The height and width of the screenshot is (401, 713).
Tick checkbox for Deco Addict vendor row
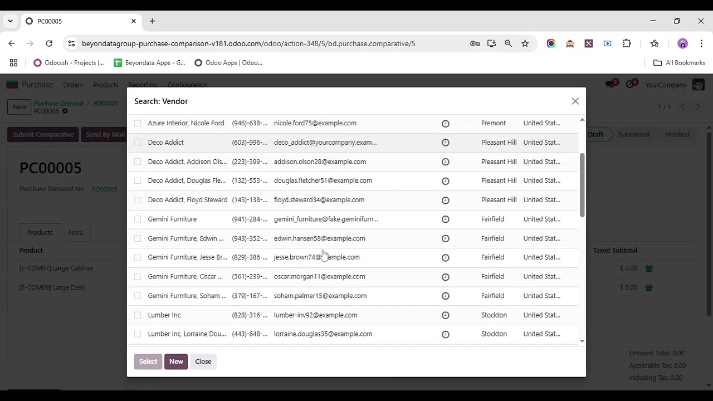pyautogui.click(x=138, y=143)
